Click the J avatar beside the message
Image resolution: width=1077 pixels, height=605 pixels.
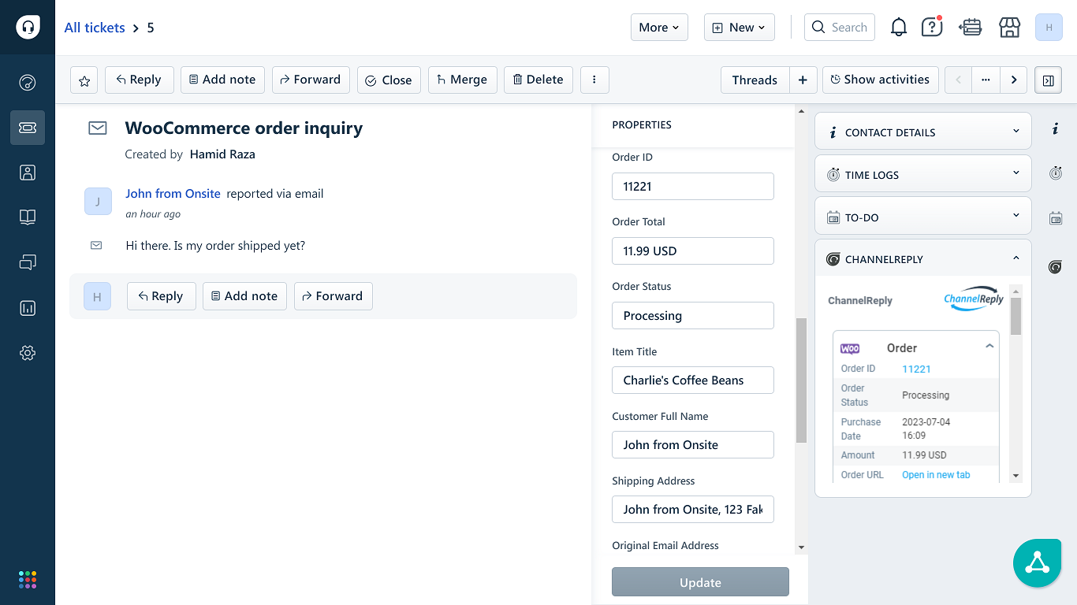point(98,201)
